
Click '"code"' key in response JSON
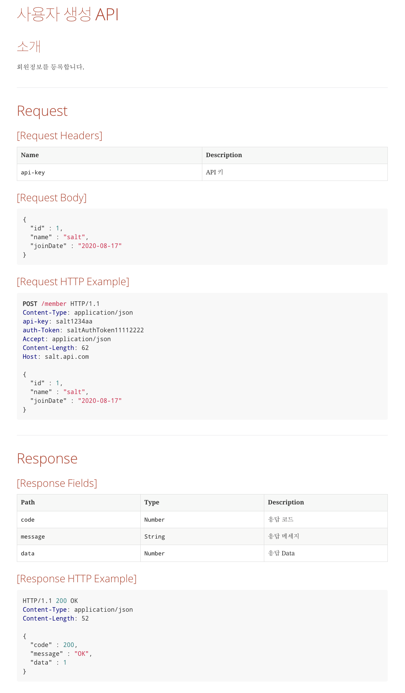(x=41, y=645)
